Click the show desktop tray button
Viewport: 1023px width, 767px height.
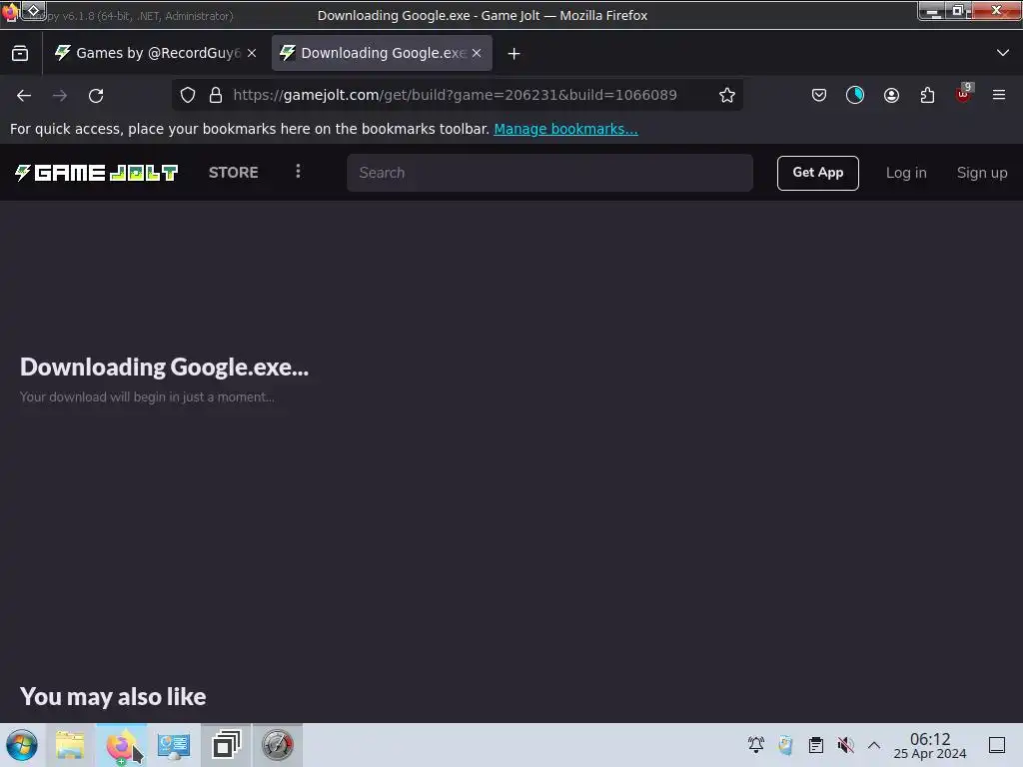click(x=997, y=745)
